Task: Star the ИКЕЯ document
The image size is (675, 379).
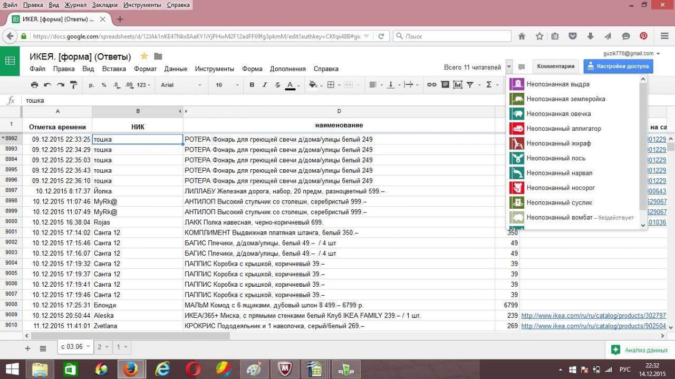Action: click(x=144, y=56)
